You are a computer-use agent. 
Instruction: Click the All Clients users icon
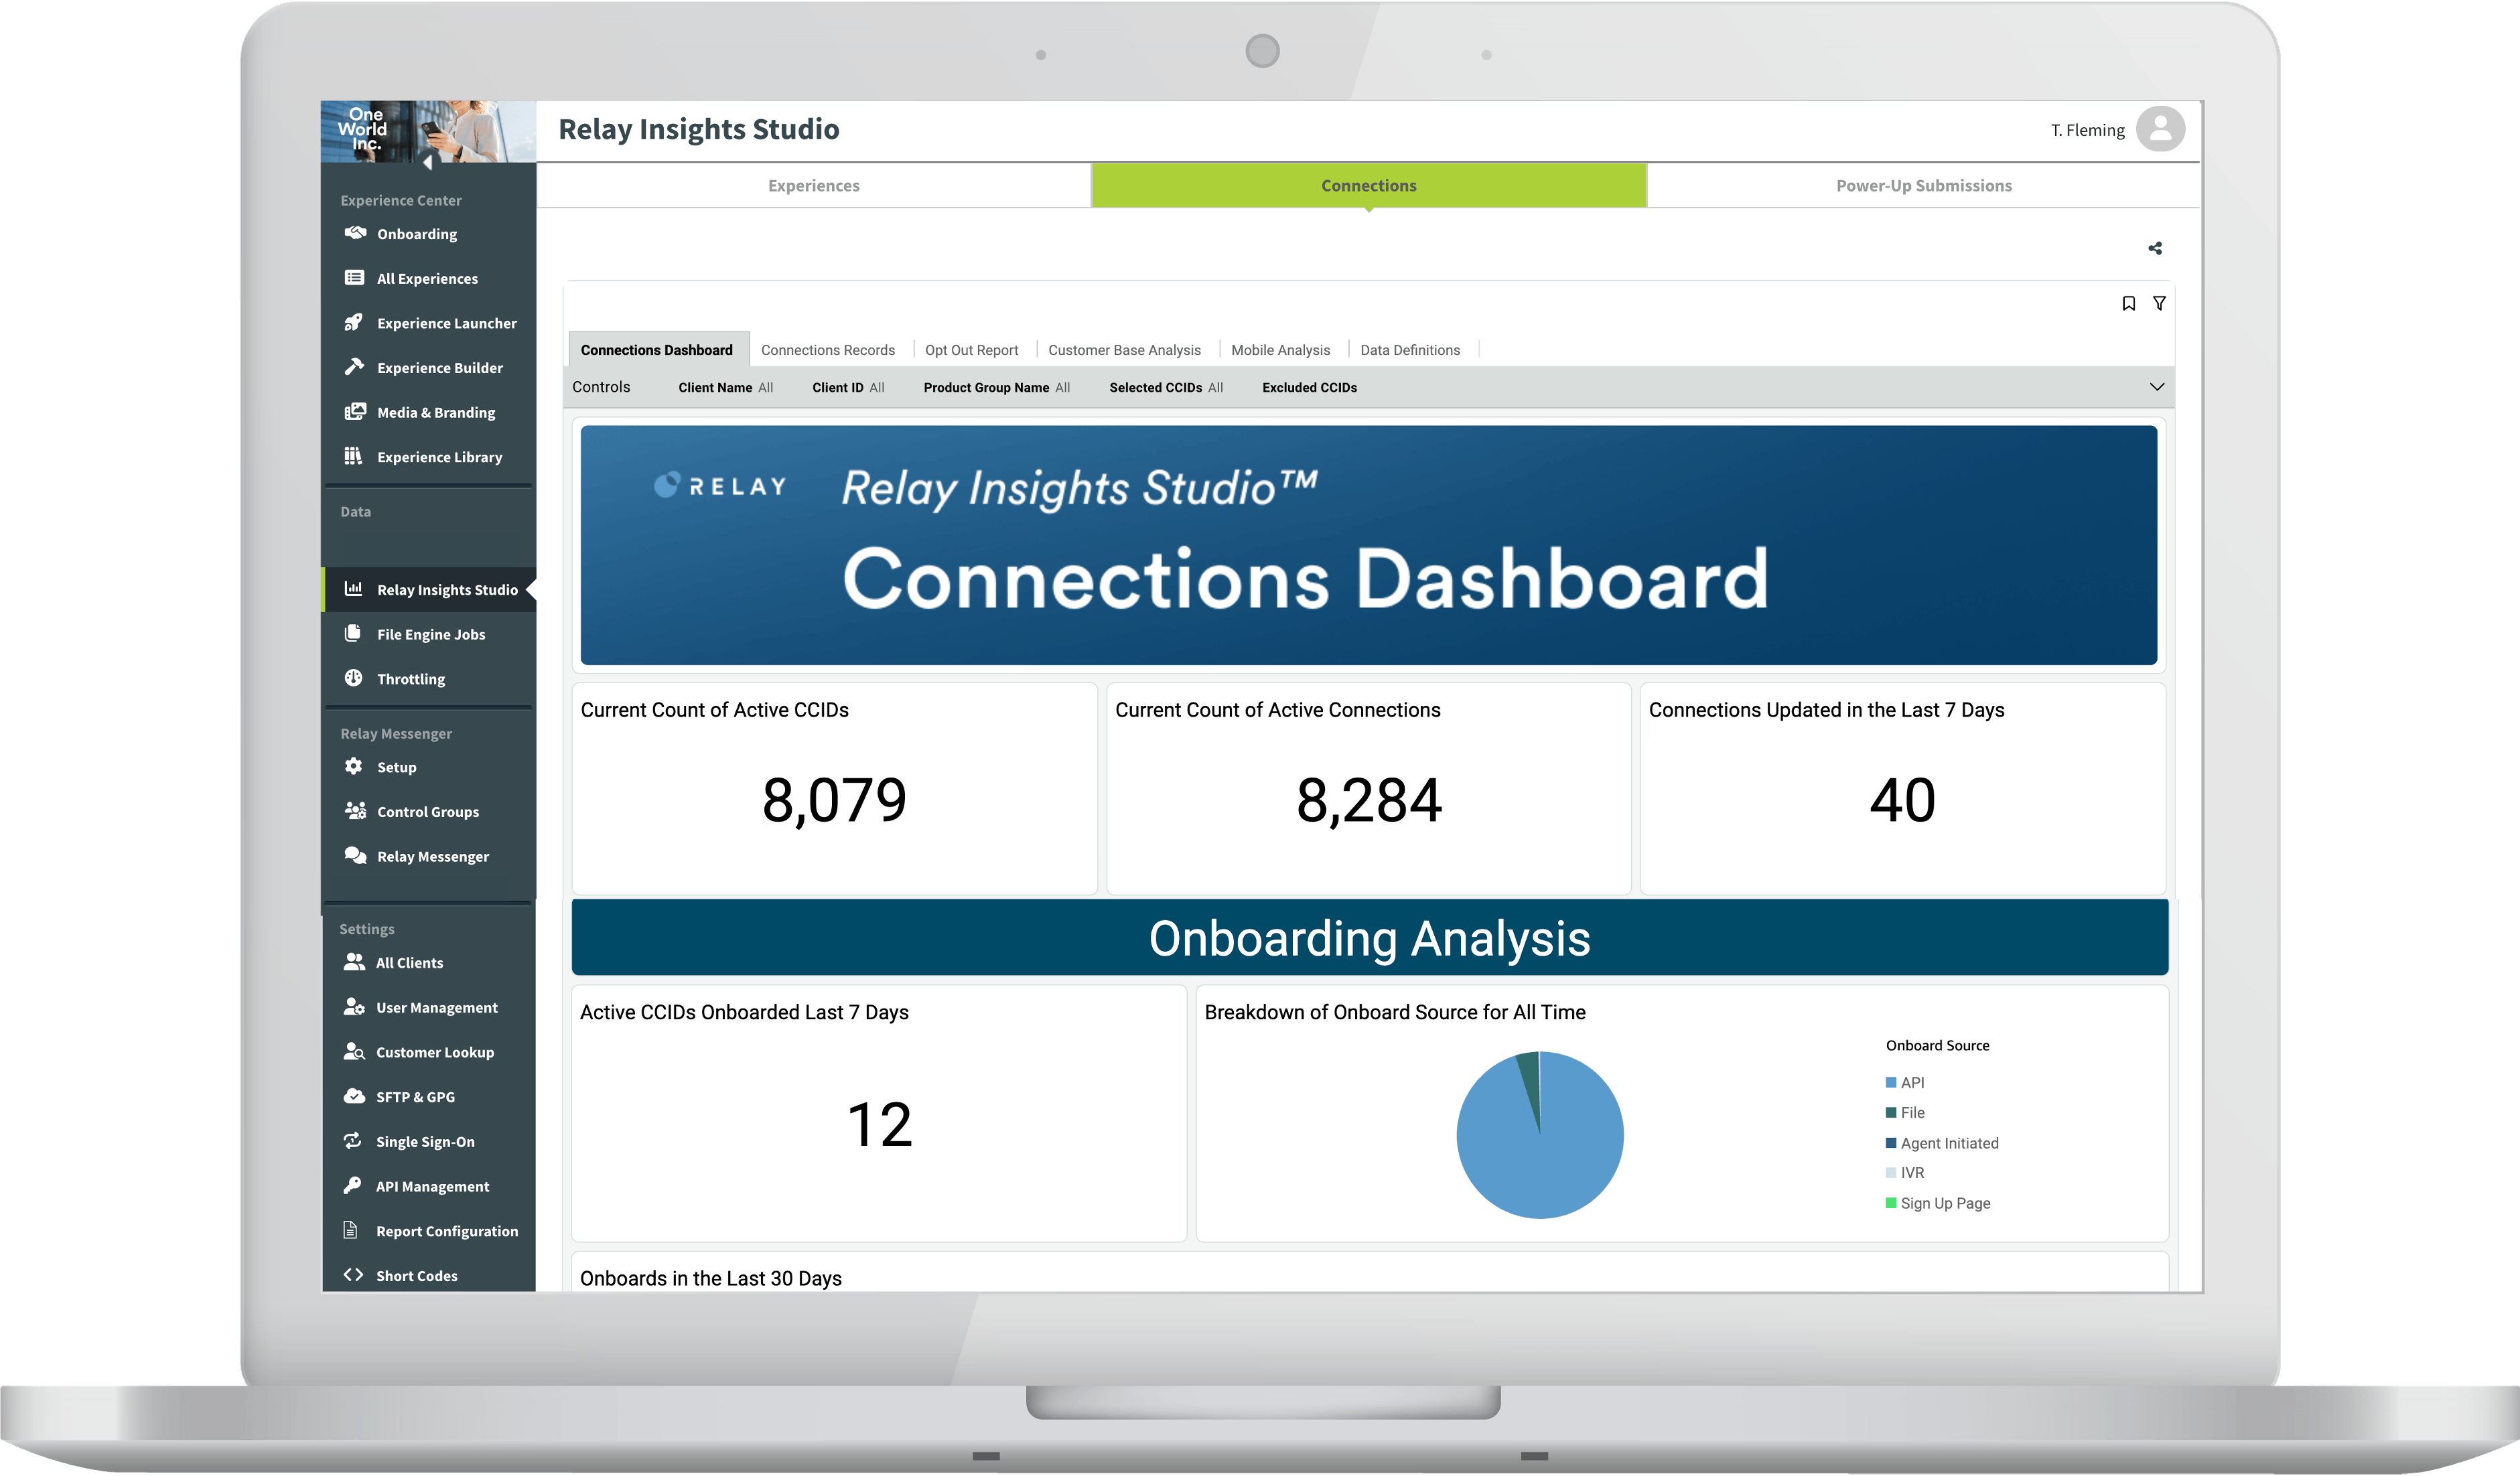[354, 962]
